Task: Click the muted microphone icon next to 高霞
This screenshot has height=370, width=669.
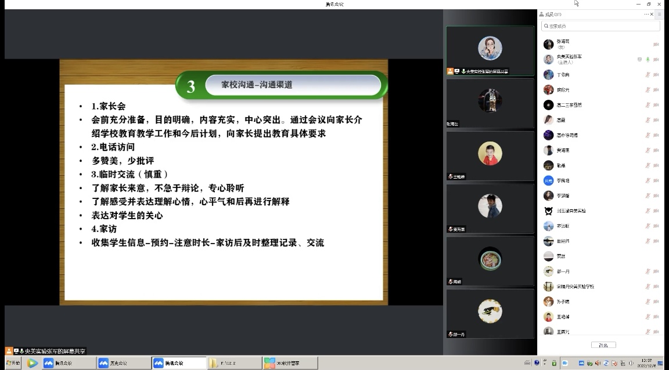Action: (x=648, y=120)
